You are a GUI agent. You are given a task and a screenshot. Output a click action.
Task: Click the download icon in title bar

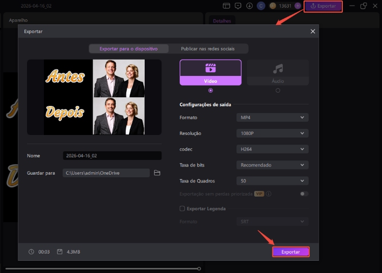250,6
